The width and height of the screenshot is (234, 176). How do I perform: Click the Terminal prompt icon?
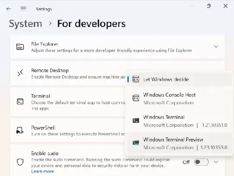pos(20,101)
